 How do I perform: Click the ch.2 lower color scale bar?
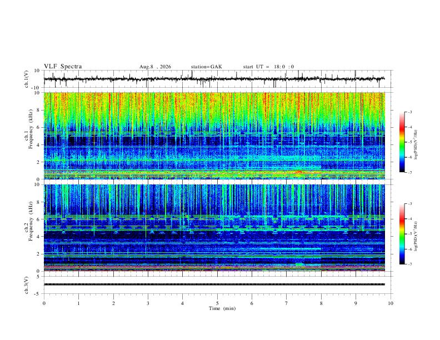(402, 234)
